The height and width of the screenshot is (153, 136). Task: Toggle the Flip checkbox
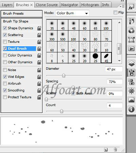coord(115,12)
